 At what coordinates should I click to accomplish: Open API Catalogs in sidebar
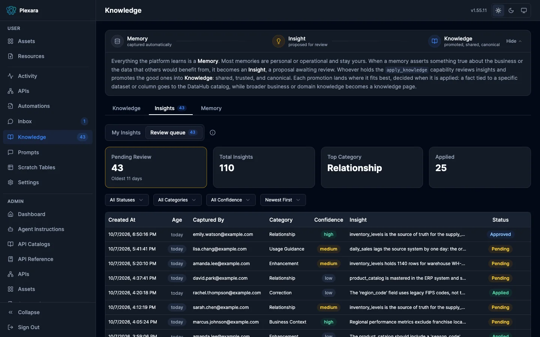tap(48, 244)
